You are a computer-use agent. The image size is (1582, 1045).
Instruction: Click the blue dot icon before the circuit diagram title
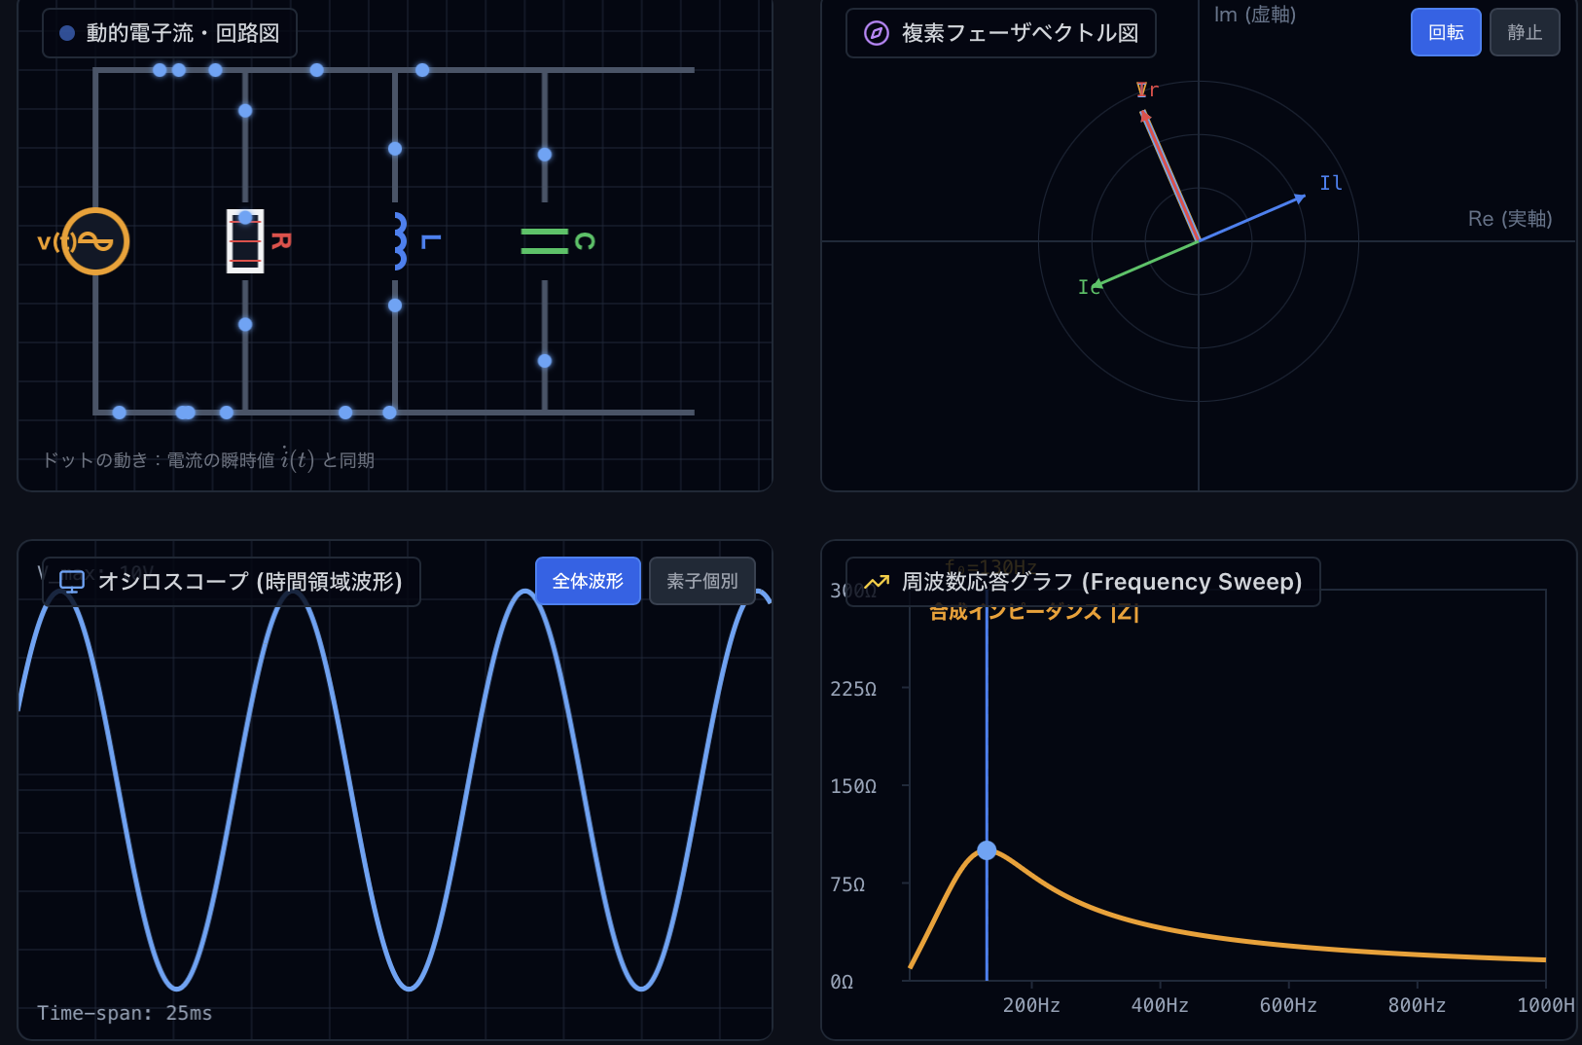tap(67, 33)
